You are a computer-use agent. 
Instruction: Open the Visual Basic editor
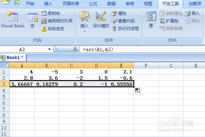[13, 19]
